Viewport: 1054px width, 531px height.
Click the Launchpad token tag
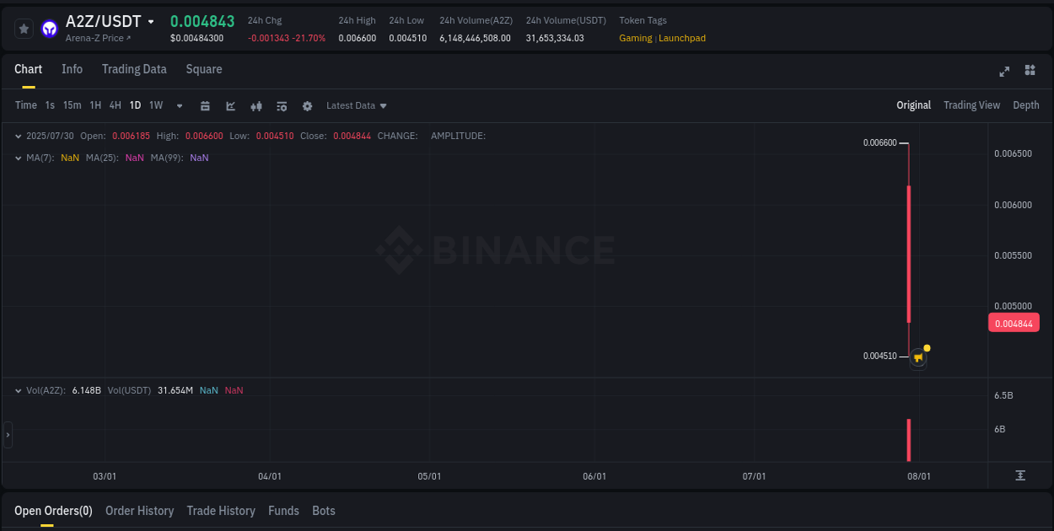682,38
